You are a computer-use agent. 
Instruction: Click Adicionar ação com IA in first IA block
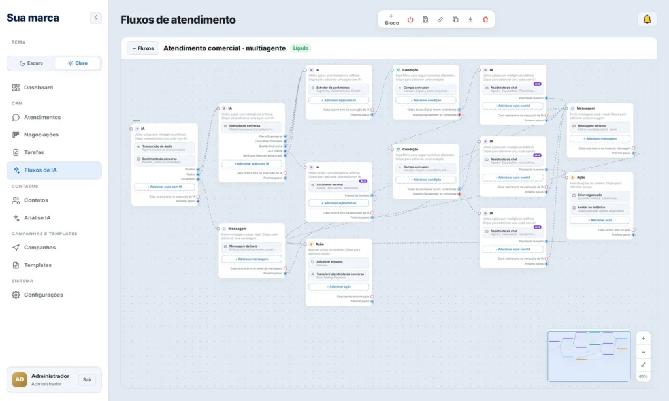pyautogui.click(x=165, y=187)
